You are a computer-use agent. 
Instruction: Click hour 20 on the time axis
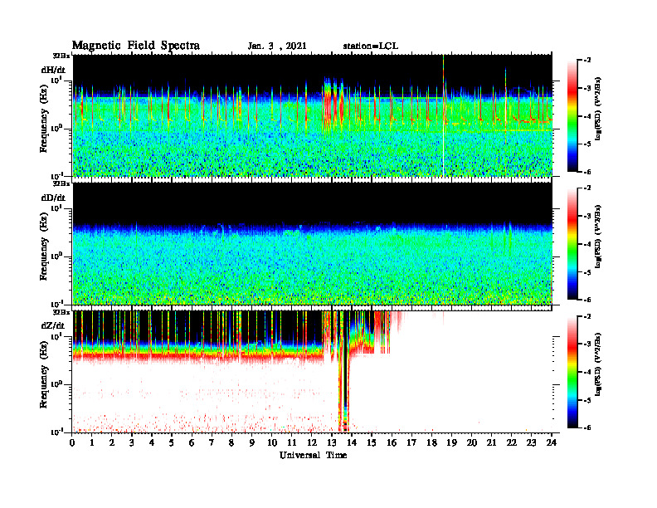click(x=471, y=442)
